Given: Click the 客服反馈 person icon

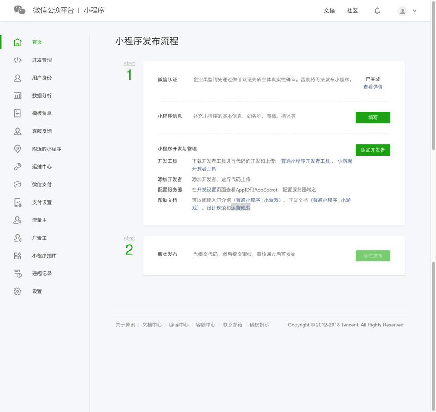Looking at the screenshot, I should 17,131.
